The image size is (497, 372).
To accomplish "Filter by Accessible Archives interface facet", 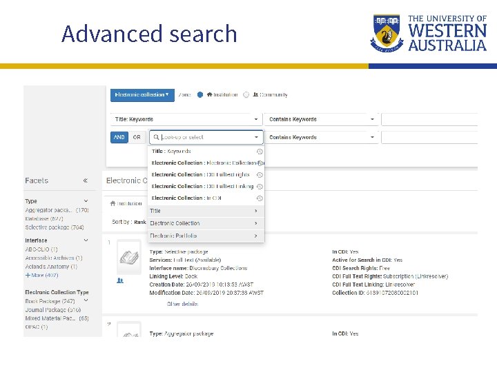I will click(54, 258).
